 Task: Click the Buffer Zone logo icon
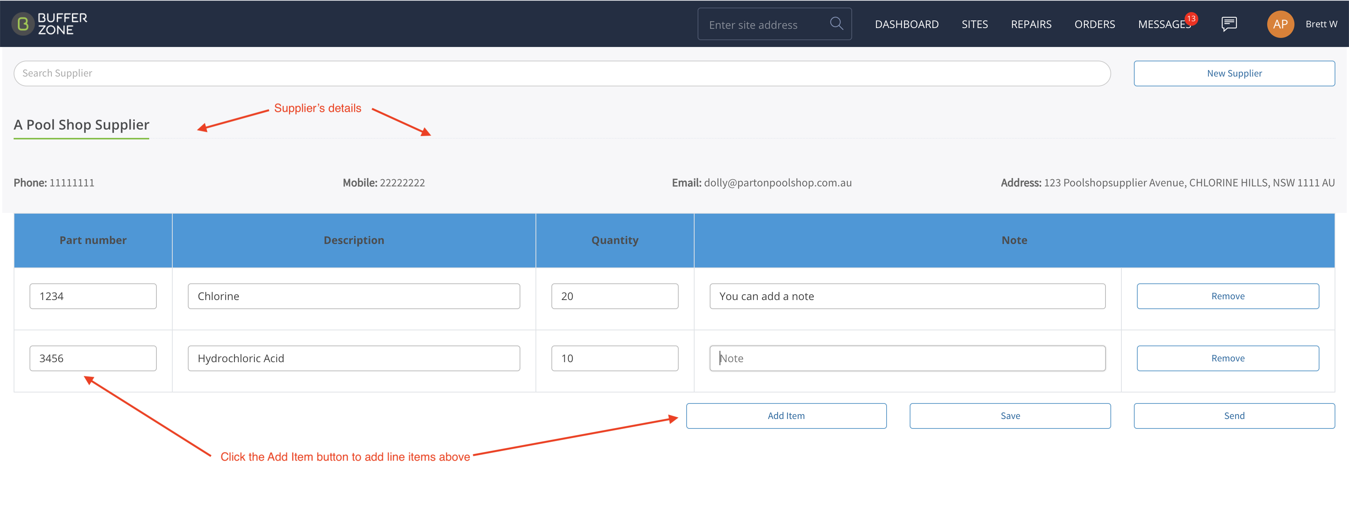(x=22, y=24)
